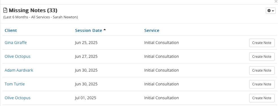
Task: Open Olive Octopus from the Jun 27 session
Action: (x=18, y=56)
